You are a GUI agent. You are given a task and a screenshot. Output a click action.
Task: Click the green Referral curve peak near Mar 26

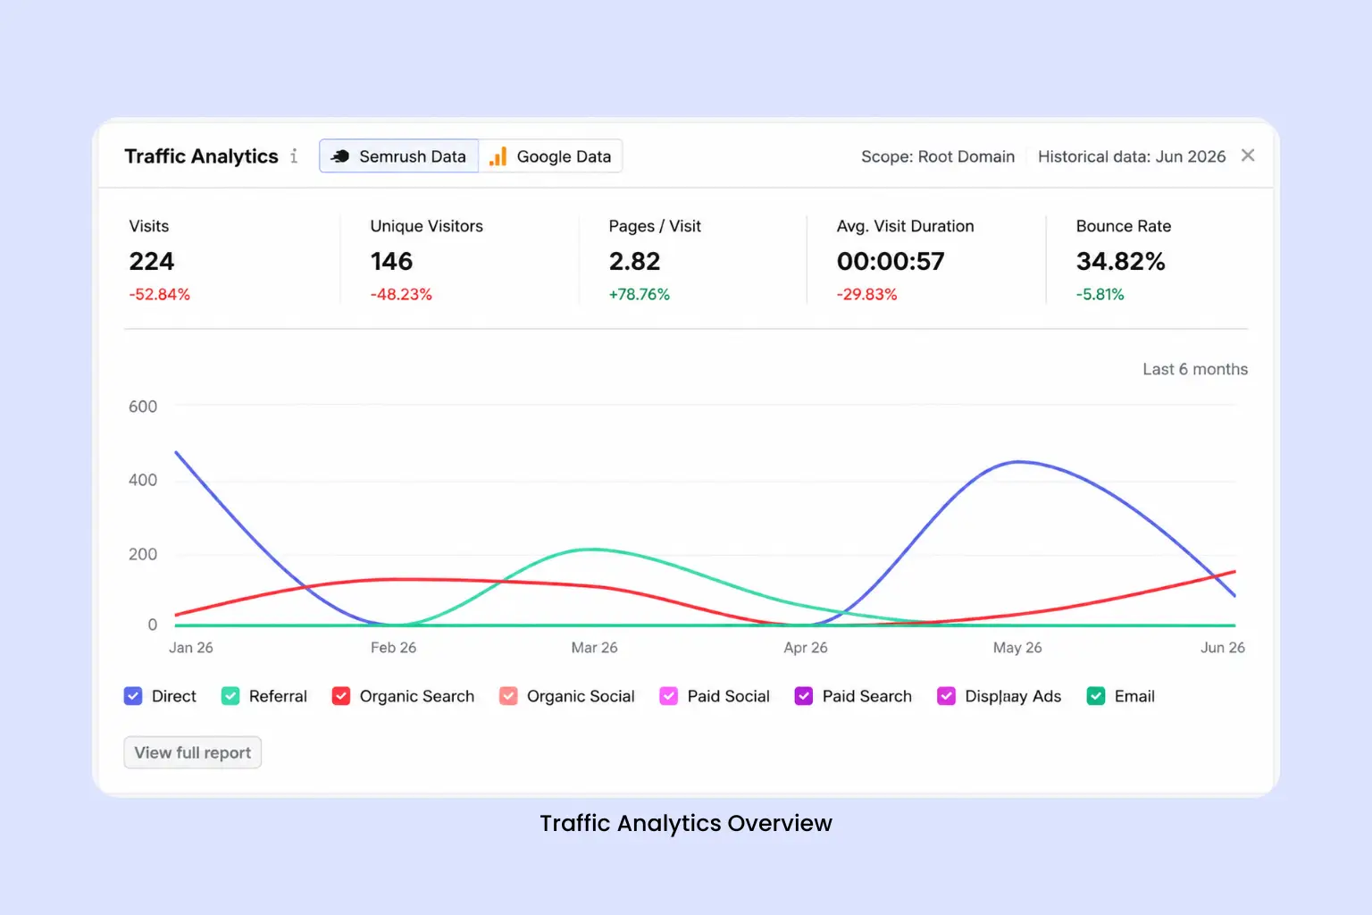(590, 550)
